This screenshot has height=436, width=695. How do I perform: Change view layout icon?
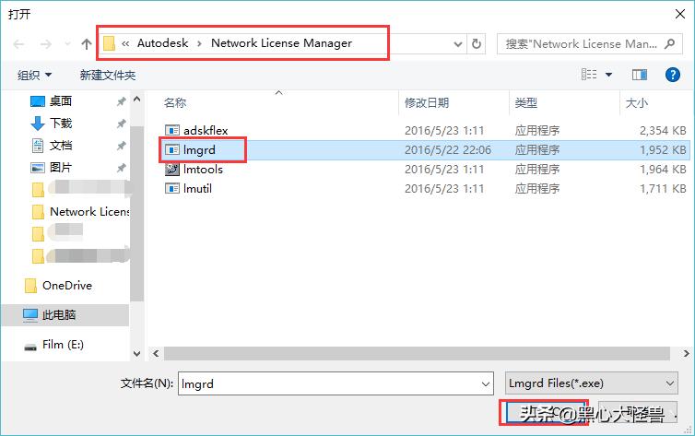(x=589, y=75)
